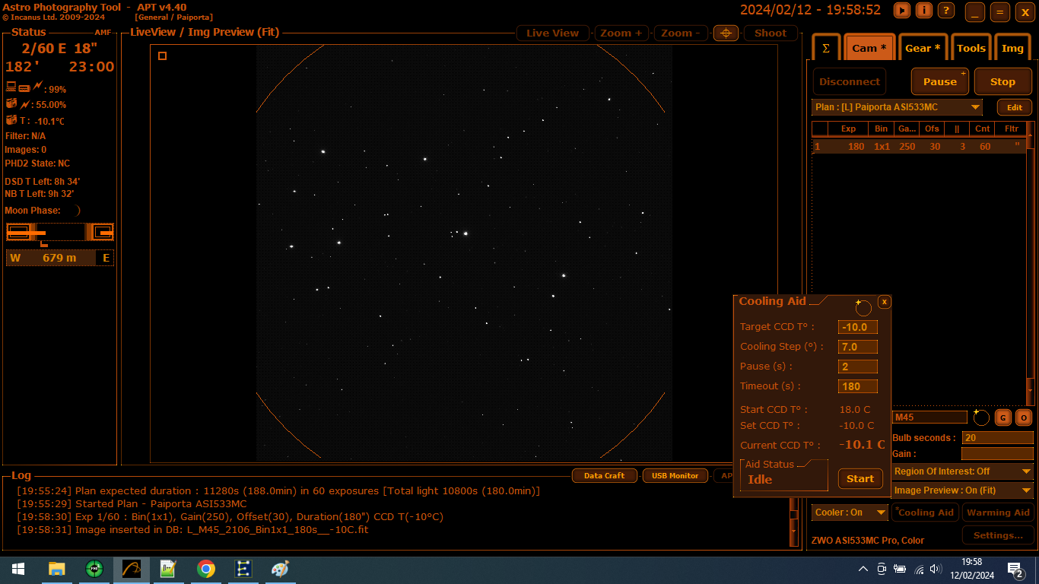This screenshot has width=1039, height=584.
Task: Click the camera temperature icon in Status
Action: [x=11, y=120]
